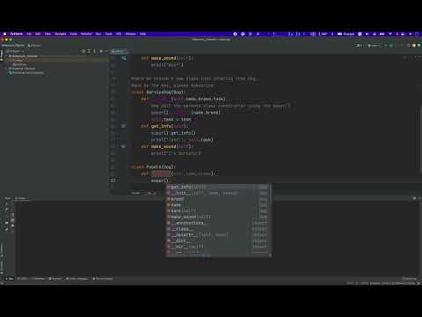Open the Help menu
422x317 pixels.
click(142, 34)
